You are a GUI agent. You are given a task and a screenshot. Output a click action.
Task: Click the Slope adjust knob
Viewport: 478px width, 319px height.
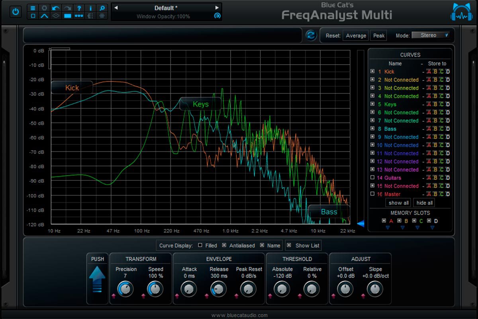(x=375, y=288)
